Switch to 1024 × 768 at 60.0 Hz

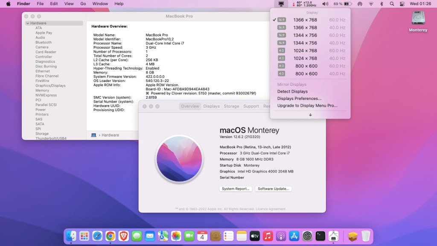point(305,51)
